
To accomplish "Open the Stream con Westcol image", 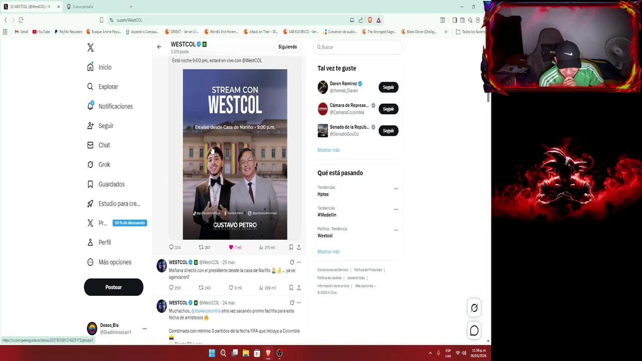I will point(235,154).
